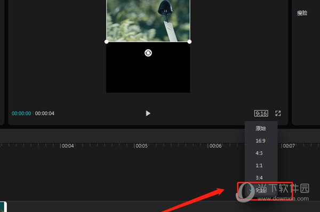
Task: Select the 瘦脸 face-slimming option
Action: coord(302,13)
